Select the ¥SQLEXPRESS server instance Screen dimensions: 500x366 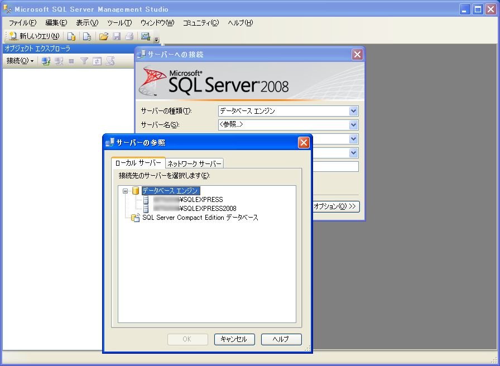pos(188,200)
